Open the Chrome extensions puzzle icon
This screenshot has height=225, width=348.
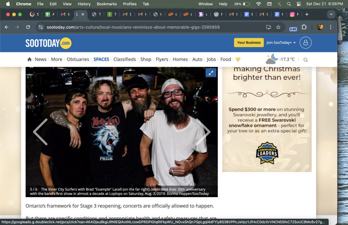coord(304,27)
